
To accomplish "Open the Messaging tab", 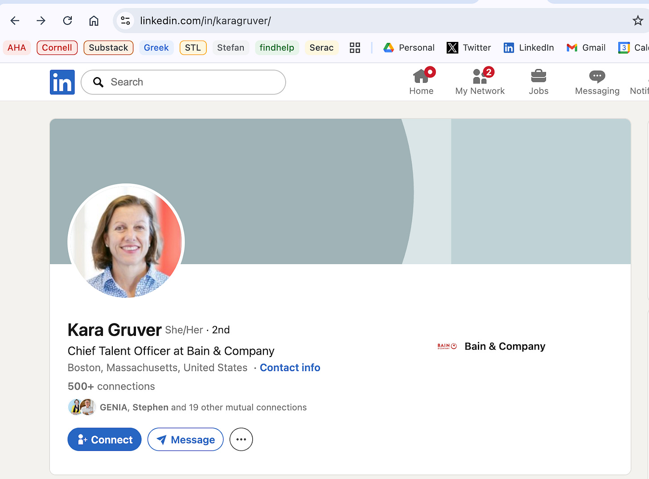I will (597, 82).
